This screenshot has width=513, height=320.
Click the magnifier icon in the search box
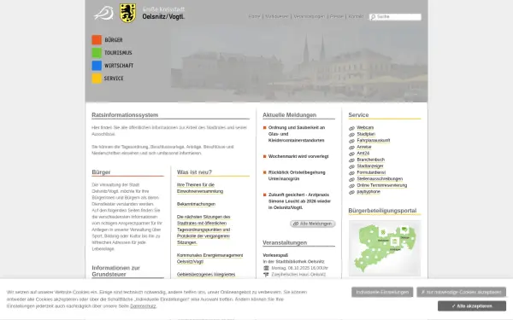[x=373, y=17]
